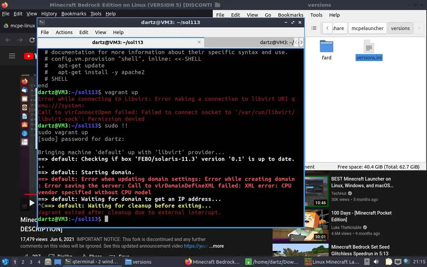Expand video description with ...more
Viewport: 427px width, 267px height.
tap(217, 246)
